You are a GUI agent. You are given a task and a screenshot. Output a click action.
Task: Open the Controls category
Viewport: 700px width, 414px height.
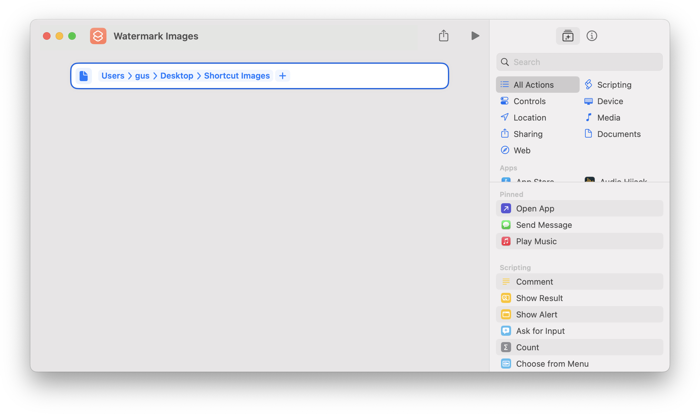click(x=529, y=101)
